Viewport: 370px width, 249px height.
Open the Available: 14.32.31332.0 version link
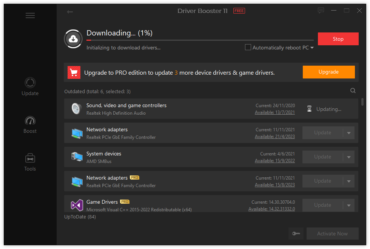[271, 209]
